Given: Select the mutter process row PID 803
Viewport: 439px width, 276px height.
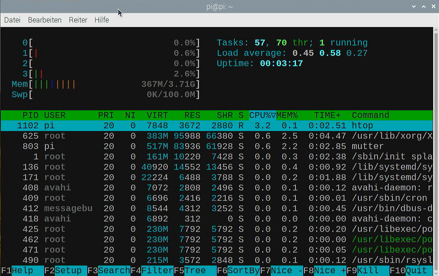Looking at the screenshot, I should point(217,146).
